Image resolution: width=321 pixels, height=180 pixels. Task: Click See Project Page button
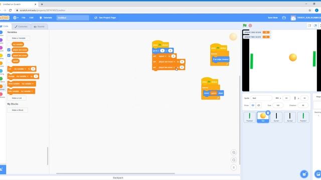pos(105,18)
